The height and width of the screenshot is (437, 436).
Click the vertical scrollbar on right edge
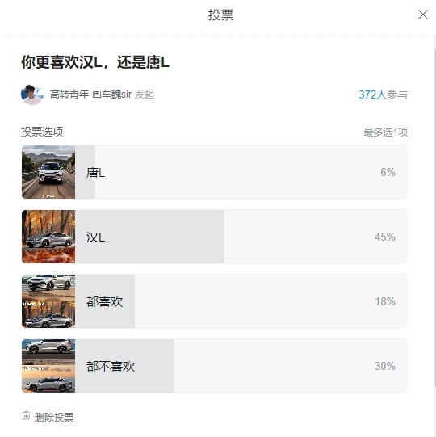coord(434,217)
